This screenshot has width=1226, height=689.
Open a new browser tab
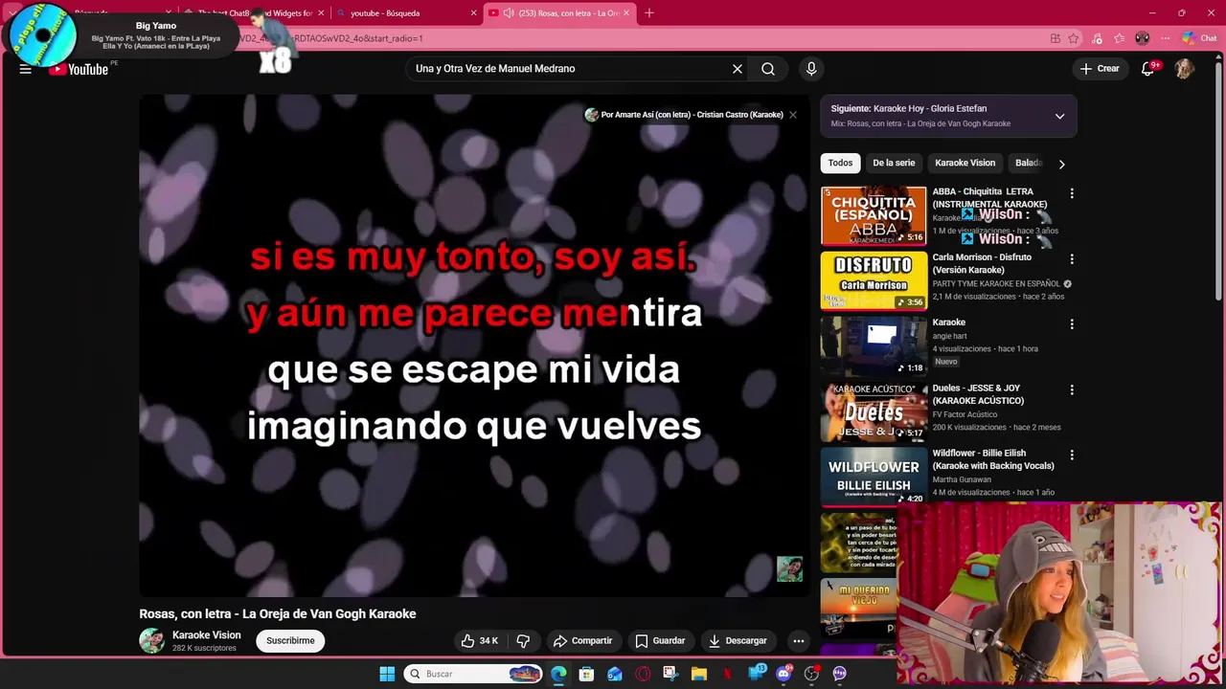click(649, 12)
